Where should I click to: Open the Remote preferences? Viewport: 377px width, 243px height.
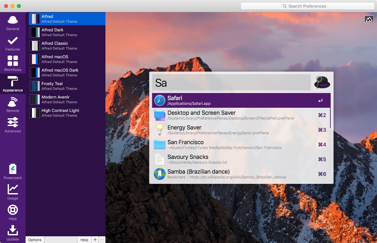(x=13, y=105)
